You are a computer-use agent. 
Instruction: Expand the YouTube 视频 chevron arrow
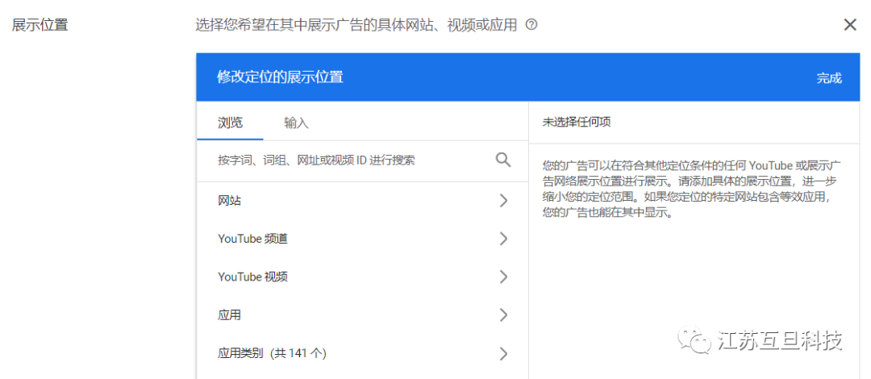[x=503, y=277]
